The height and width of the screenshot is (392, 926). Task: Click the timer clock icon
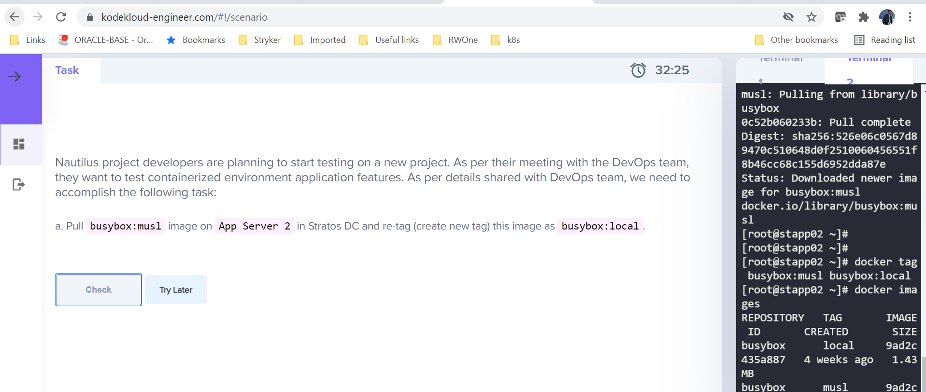point(638,70)
